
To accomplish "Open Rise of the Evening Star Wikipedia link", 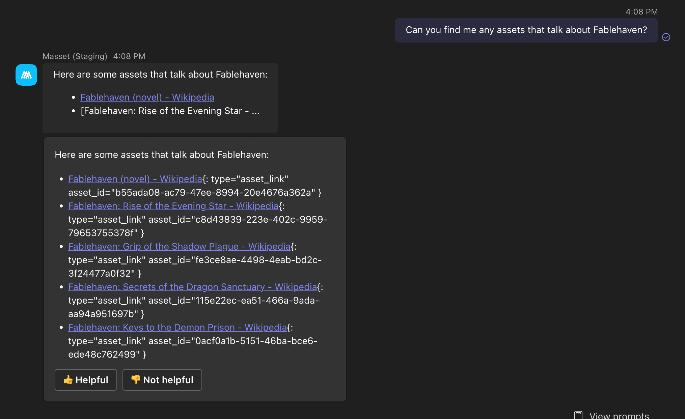I will click(x=173, y=206).
